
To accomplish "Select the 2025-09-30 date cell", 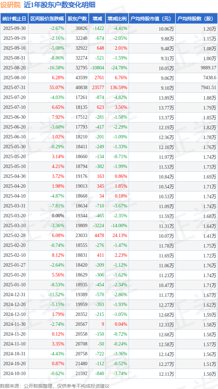I will click(14, 29).
